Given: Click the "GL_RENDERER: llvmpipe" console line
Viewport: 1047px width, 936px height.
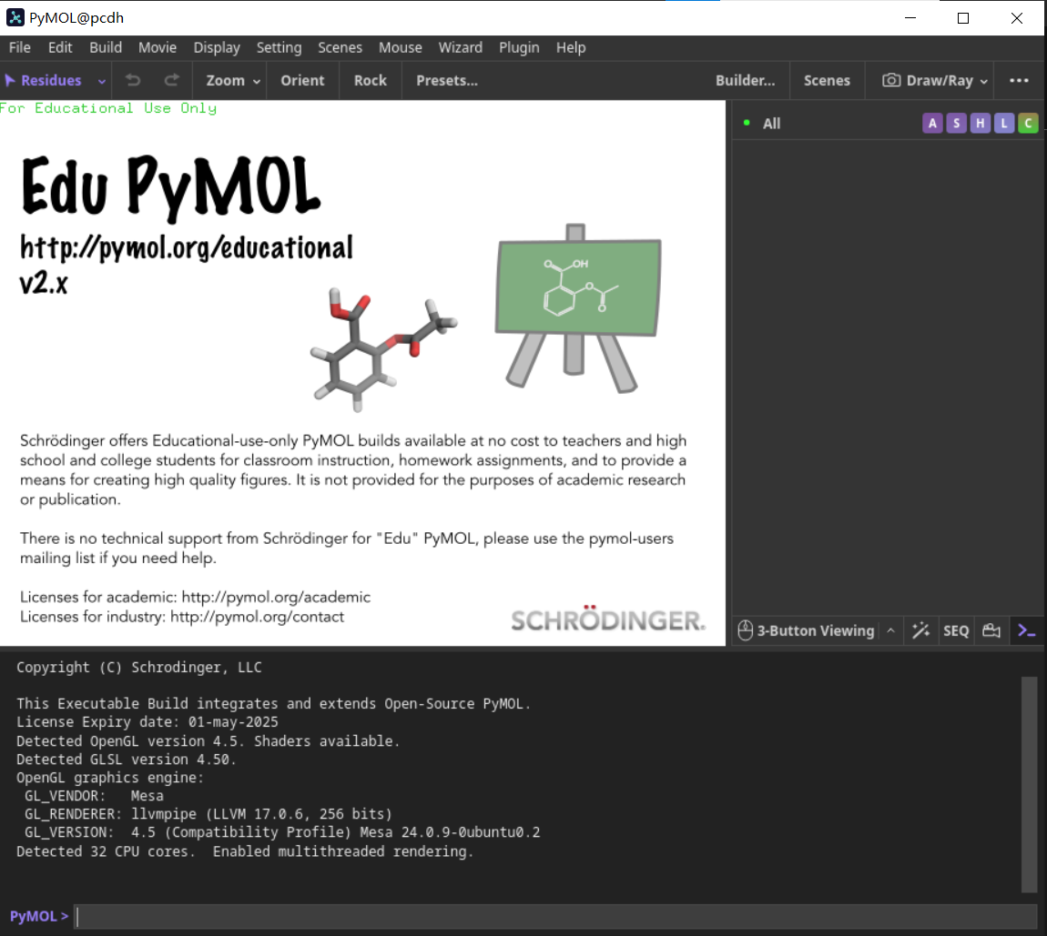Looking at the screenshot, I should coord(208,814).
